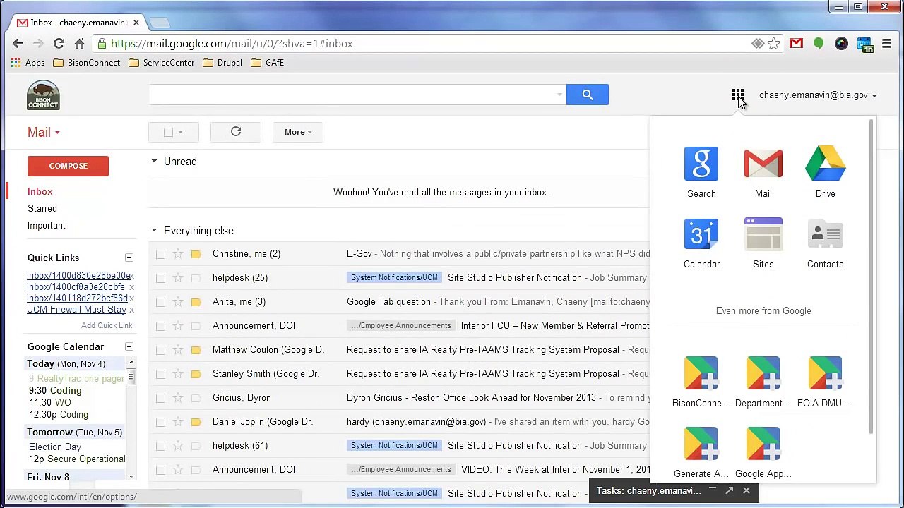Collapse the Everything else section
The image size is (904, 508).
pyautogui.click(x=154, y=231)
